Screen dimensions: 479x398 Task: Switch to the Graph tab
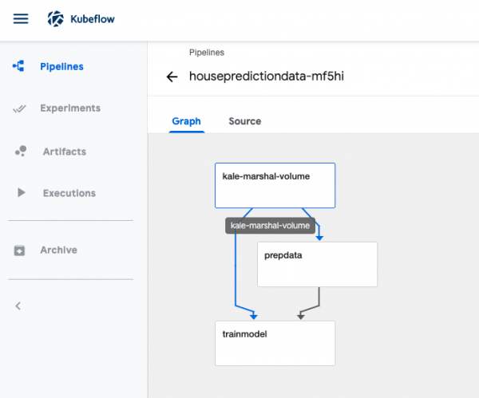[186, 121]
